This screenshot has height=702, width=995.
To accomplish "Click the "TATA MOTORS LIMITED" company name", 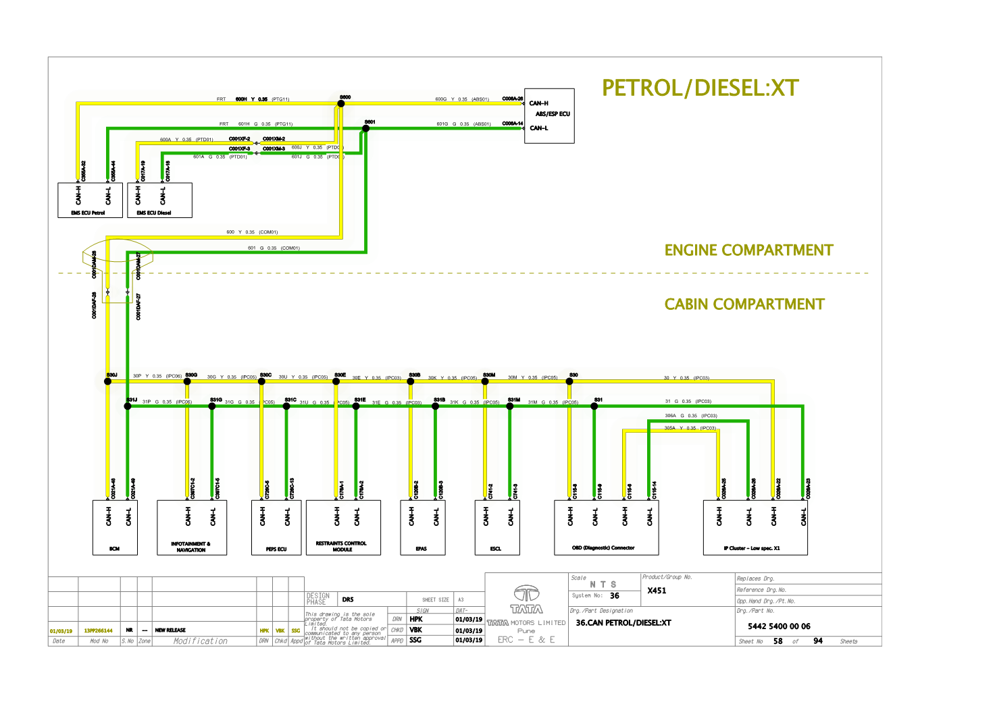I will [526, 623].
